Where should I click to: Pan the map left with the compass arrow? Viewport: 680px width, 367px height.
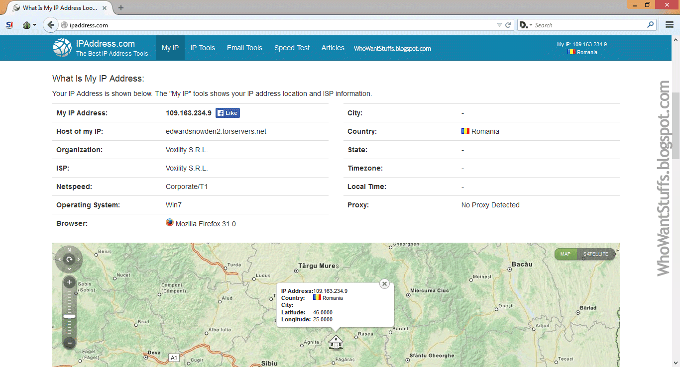click(60, 259)
